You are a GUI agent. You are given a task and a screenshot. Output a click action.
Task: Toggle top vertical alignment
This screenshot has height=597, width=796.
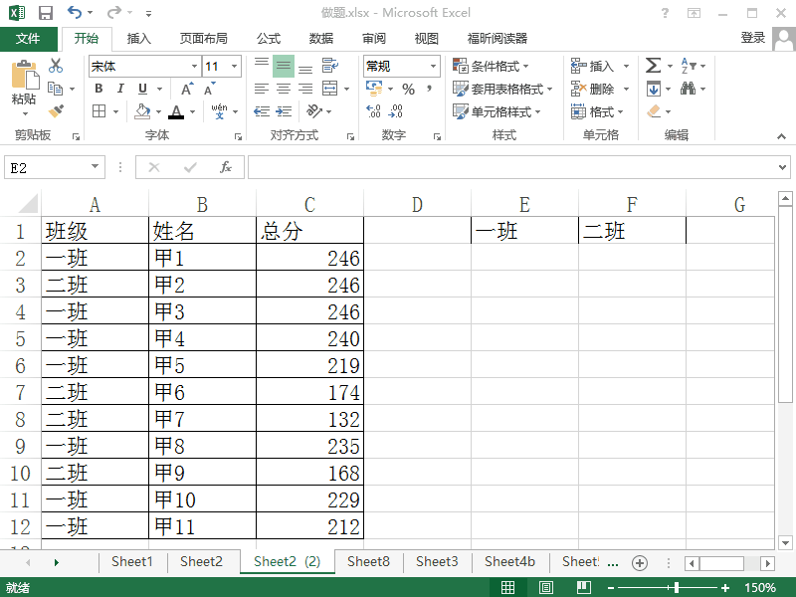click(x=262, y=63)
